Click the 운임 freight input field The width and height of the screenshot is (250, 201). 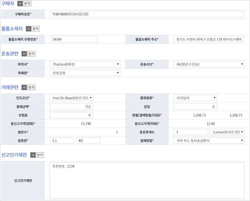tap(195, 107)
